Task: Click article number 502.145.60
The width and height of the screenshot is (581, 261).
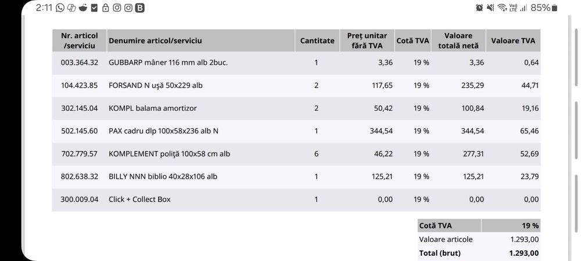Action: [x=80, y=130]
